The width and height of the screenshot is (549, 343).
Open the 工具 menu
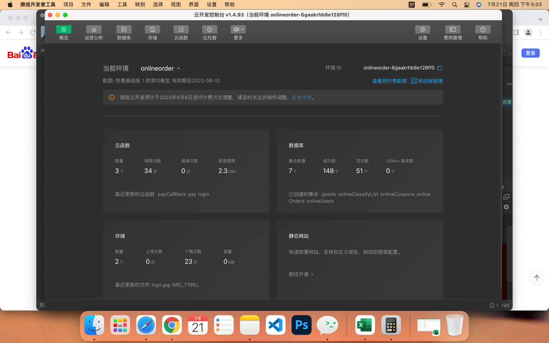122,5
